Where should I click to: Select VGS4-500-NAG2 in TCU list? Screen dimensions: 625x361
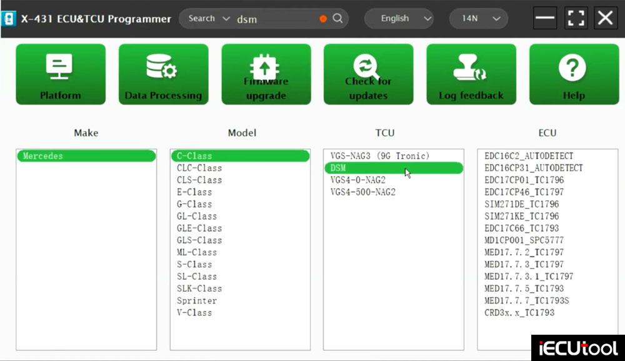coord(362,192)
